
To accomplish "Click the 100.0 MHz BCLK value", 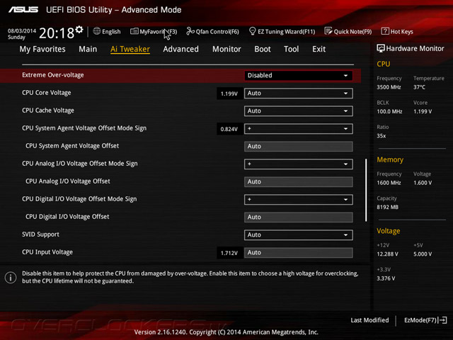I will [389, 111].
